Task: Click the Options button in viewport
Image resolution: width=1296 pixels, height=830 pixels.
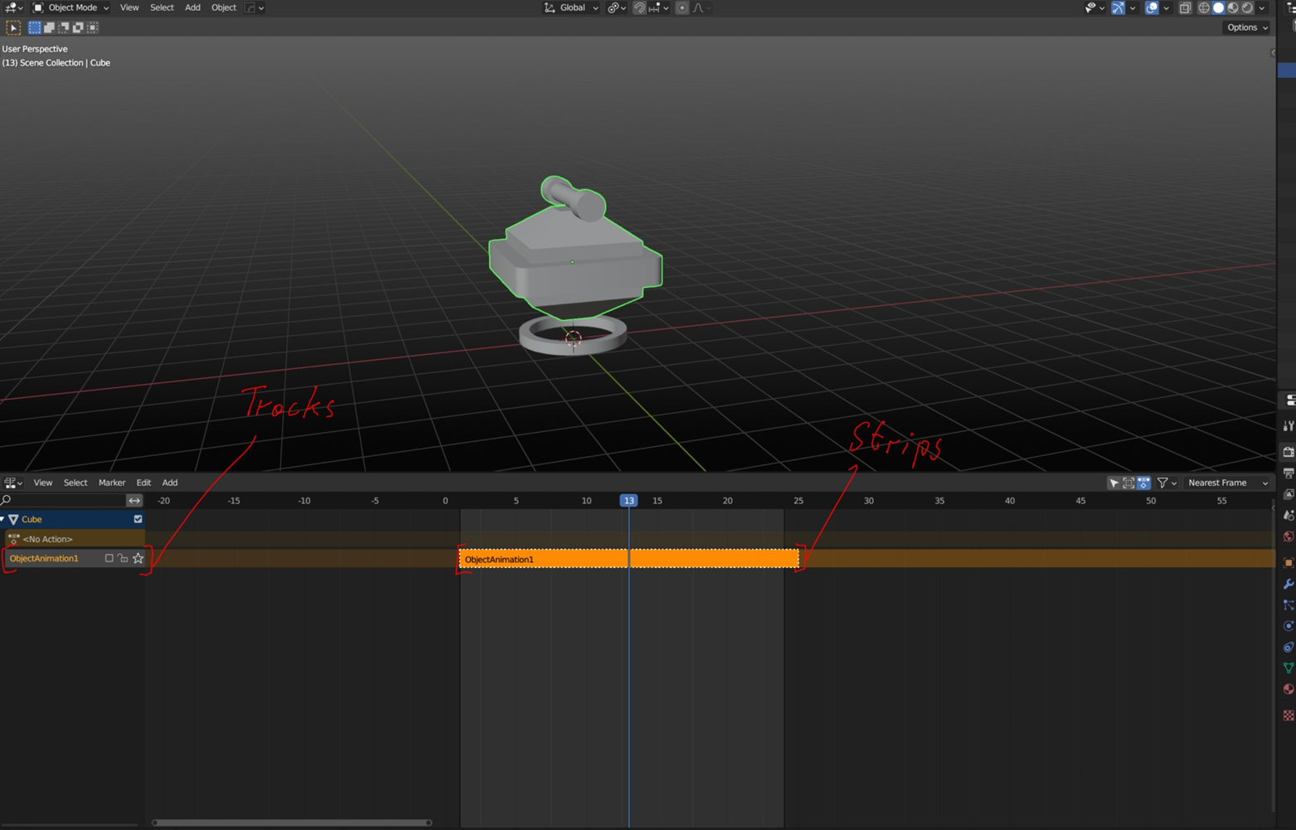Action: (x=1246, y=27)
